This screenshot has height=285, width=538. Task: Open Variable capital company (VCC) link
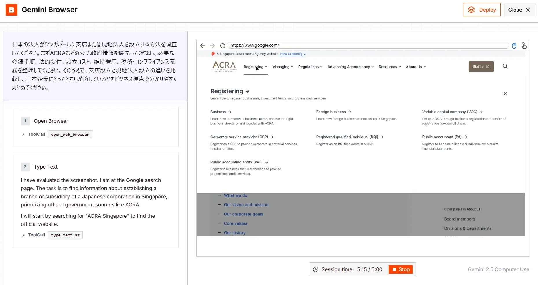coord(452,112)
